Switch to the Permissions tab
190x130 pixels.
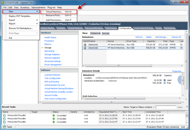(x=170, y=28)
